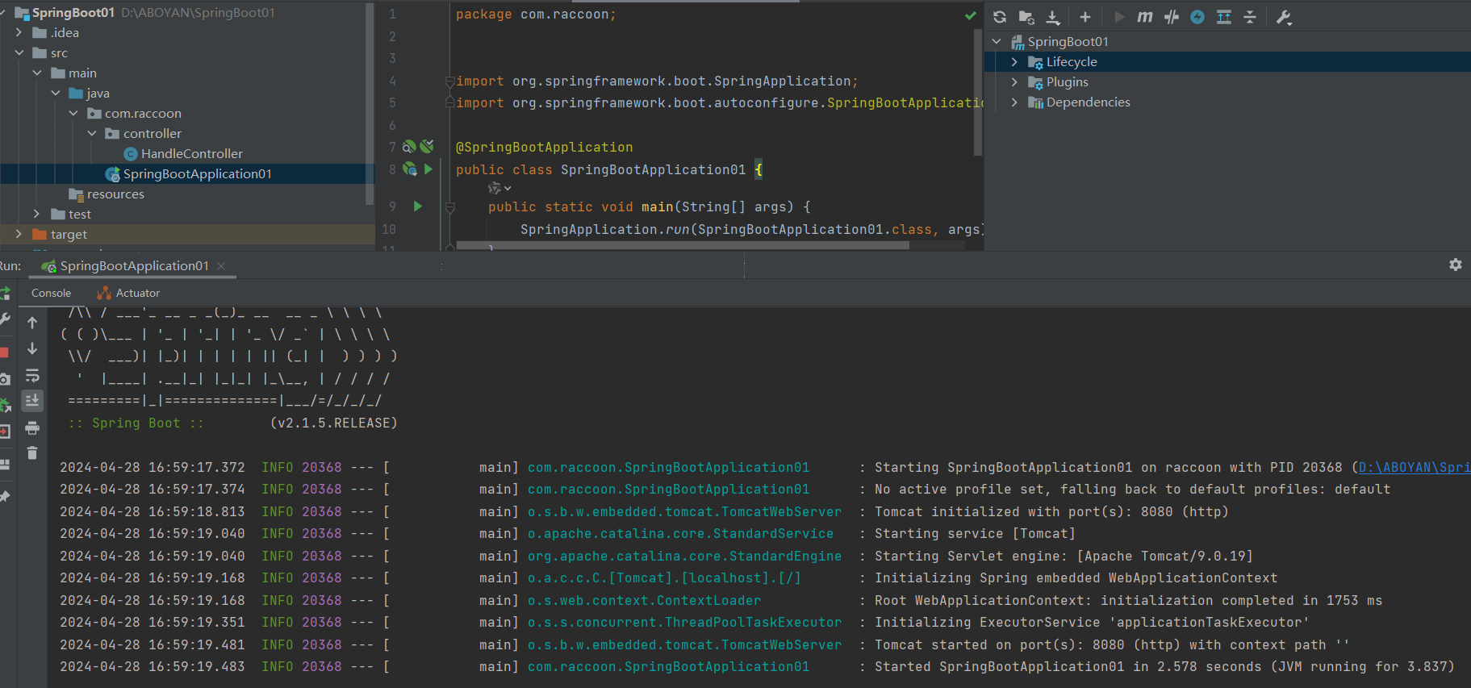Expand the .idea folder
Screen dimensions: 1471x688
pos(19,33)
